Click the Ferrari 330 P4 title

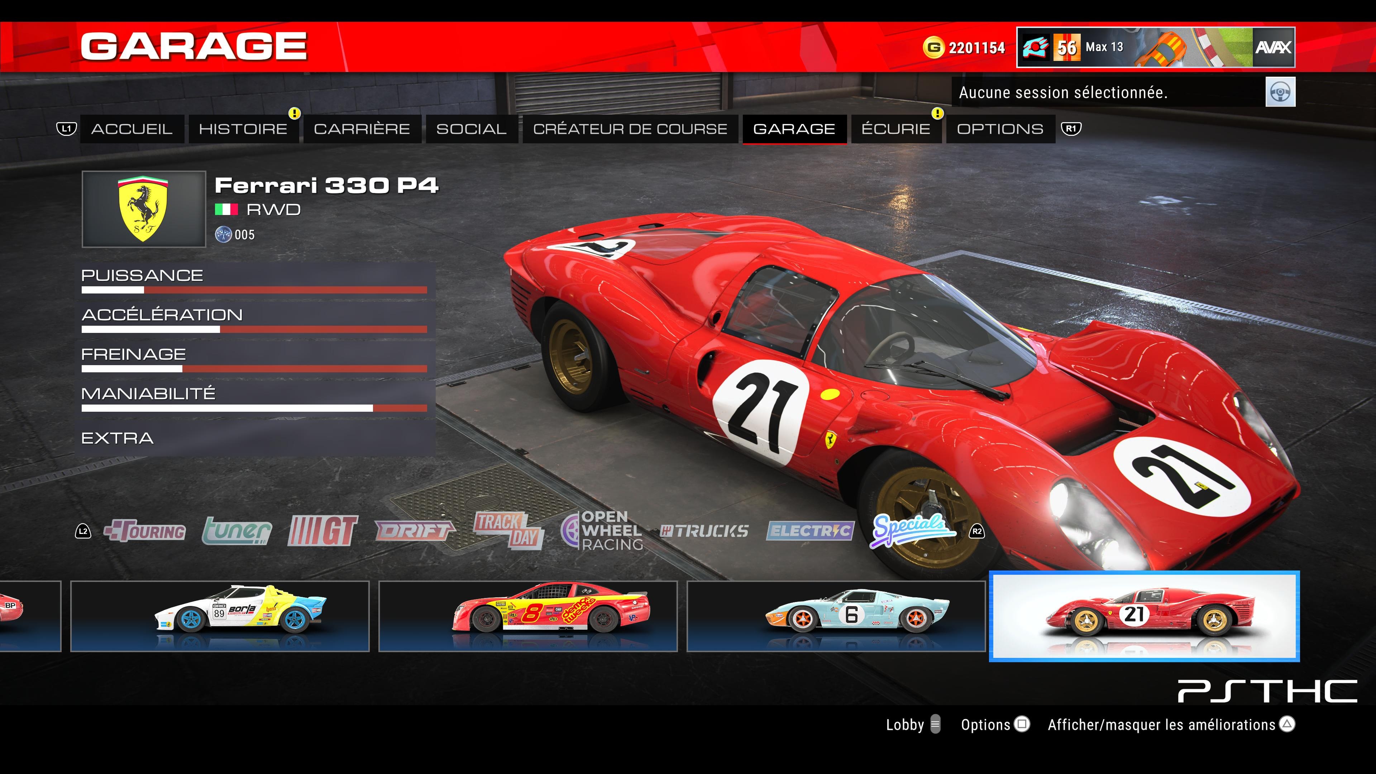click(x=326, y=185)
